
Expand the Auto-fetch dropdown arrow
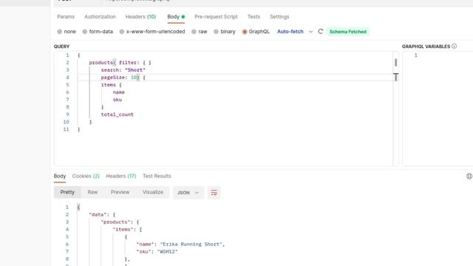pos(310,31)
